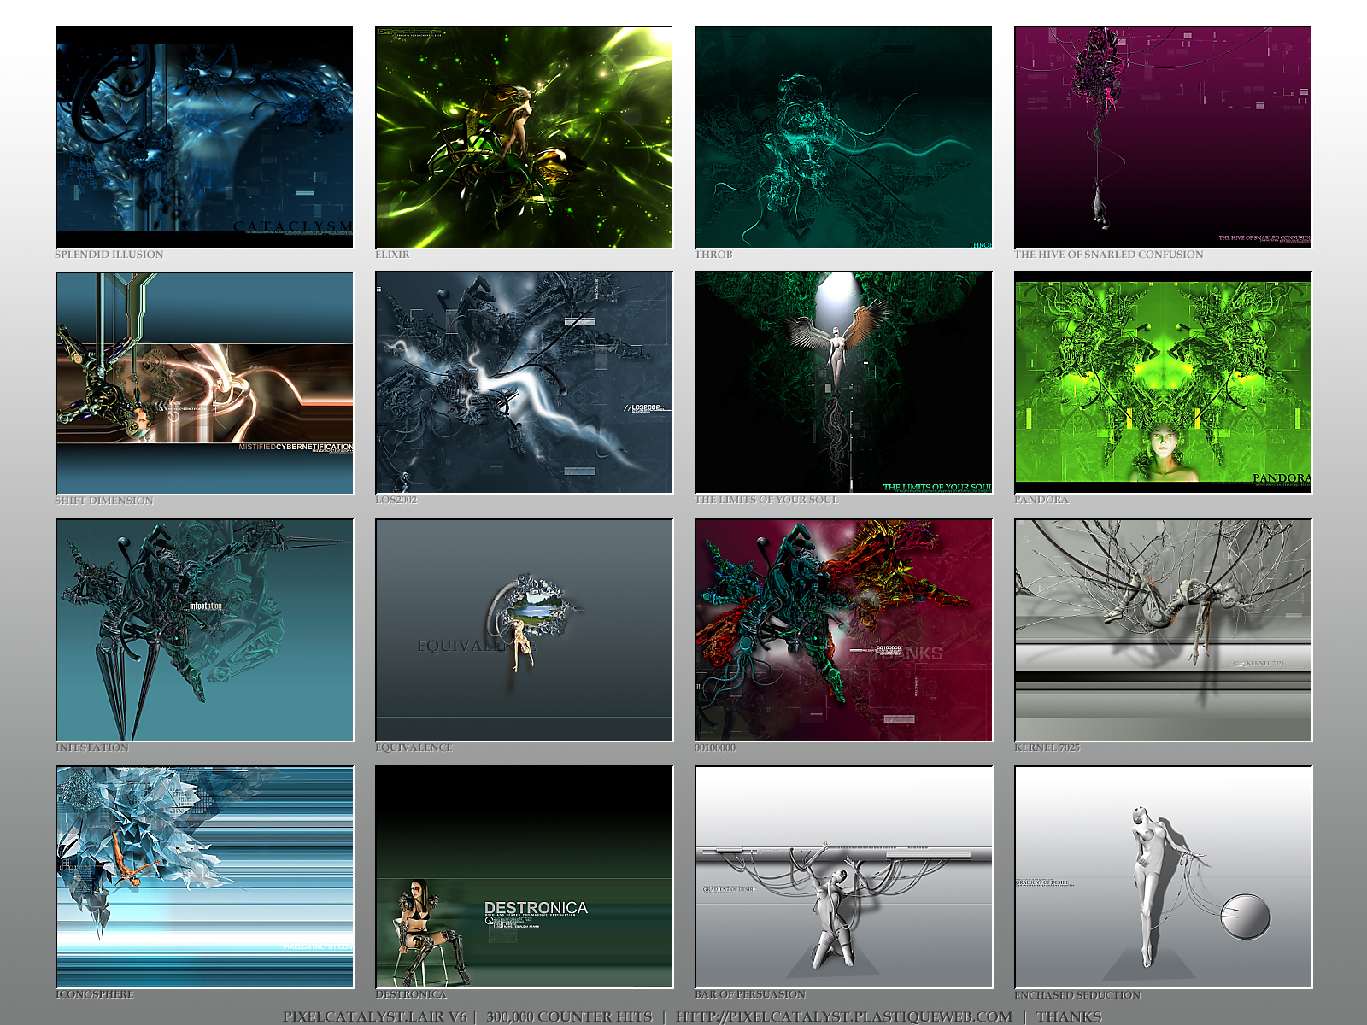1367x1025 pixels.
Task: Click 'THE HIVE OF SNARLED CONFUSION' caption
Action: (1109, 255)
